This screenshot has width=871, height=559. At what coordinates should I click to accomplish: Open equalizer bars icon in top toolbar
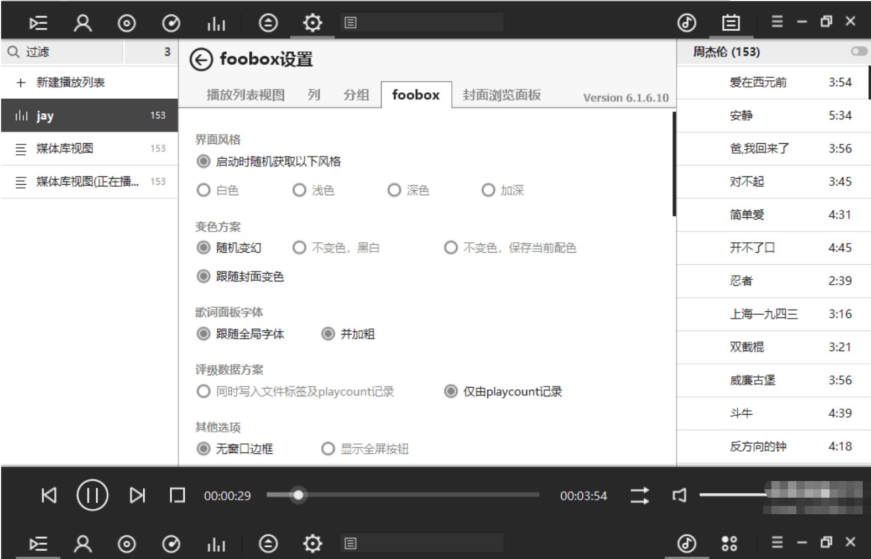[x=216, y=23]
